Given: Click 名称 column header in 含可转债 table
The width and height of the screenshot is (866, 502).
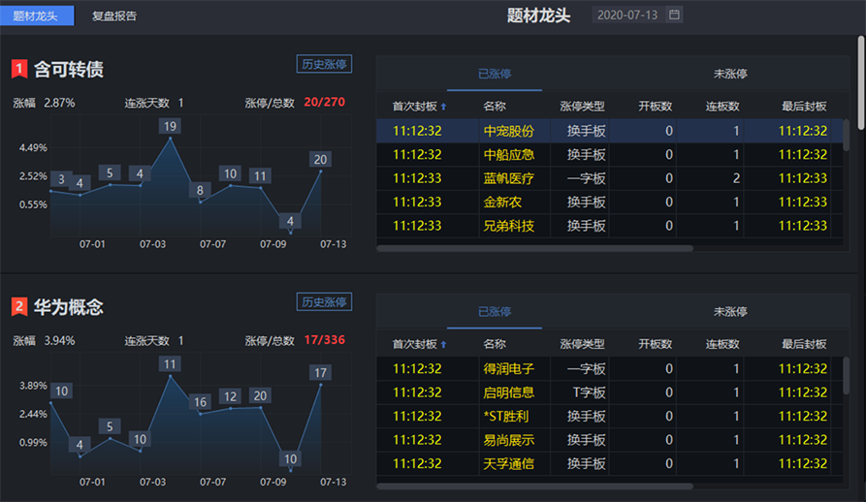Looking at the screenshot, I should point(495,107).
